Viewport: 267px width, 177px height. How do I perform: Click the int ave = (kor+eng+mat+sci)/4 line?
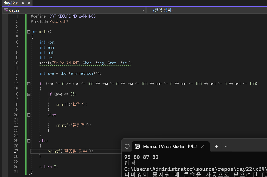(70, 73)
